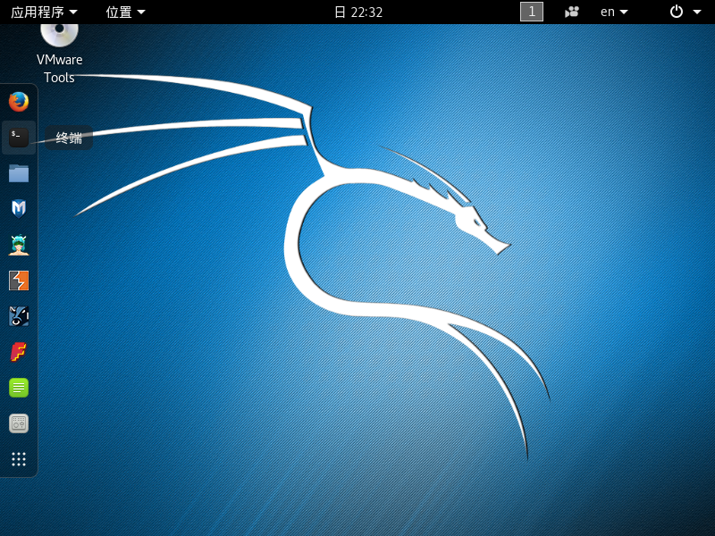Open Armitage icon in the dock

(x=19, y=245)
